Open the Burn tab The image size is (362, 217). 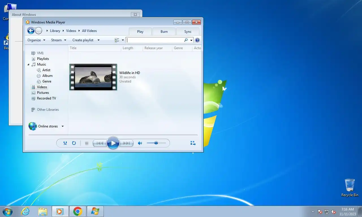(x=164, y=32)
